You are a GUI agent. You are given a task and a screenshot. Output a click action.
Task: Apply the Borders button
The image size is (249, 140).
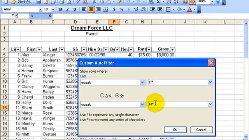168,9
